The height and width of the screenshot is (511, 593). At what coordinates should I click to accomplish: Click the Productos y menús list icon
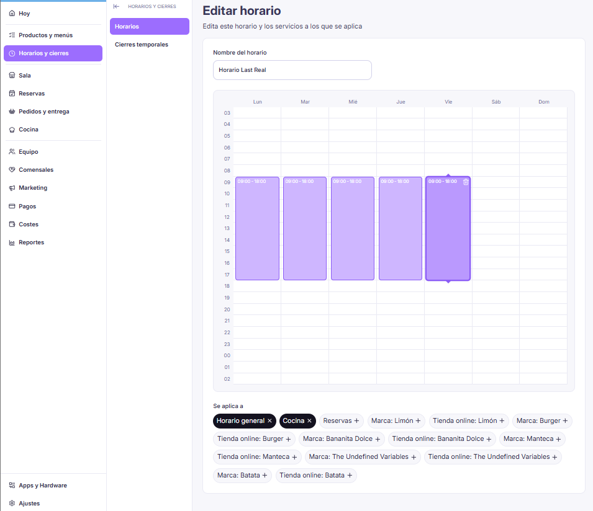pos(12,35)
